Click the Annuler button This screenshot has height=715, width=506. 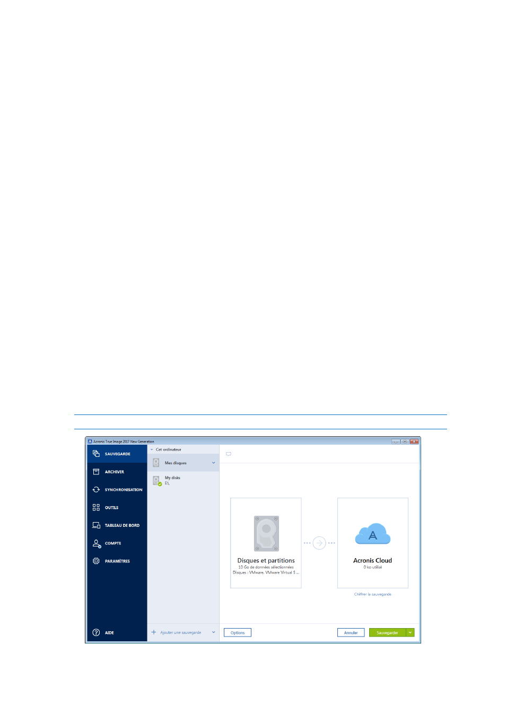351,632
